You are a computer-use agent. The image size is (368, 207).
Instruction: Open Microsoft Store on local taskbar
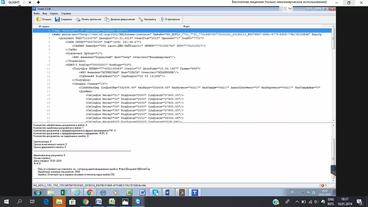coord(72,202)
